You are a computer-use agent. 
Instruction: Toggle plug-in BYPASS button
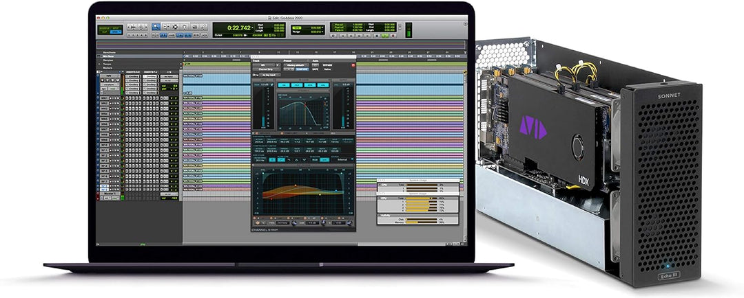(x=327, y=65)
